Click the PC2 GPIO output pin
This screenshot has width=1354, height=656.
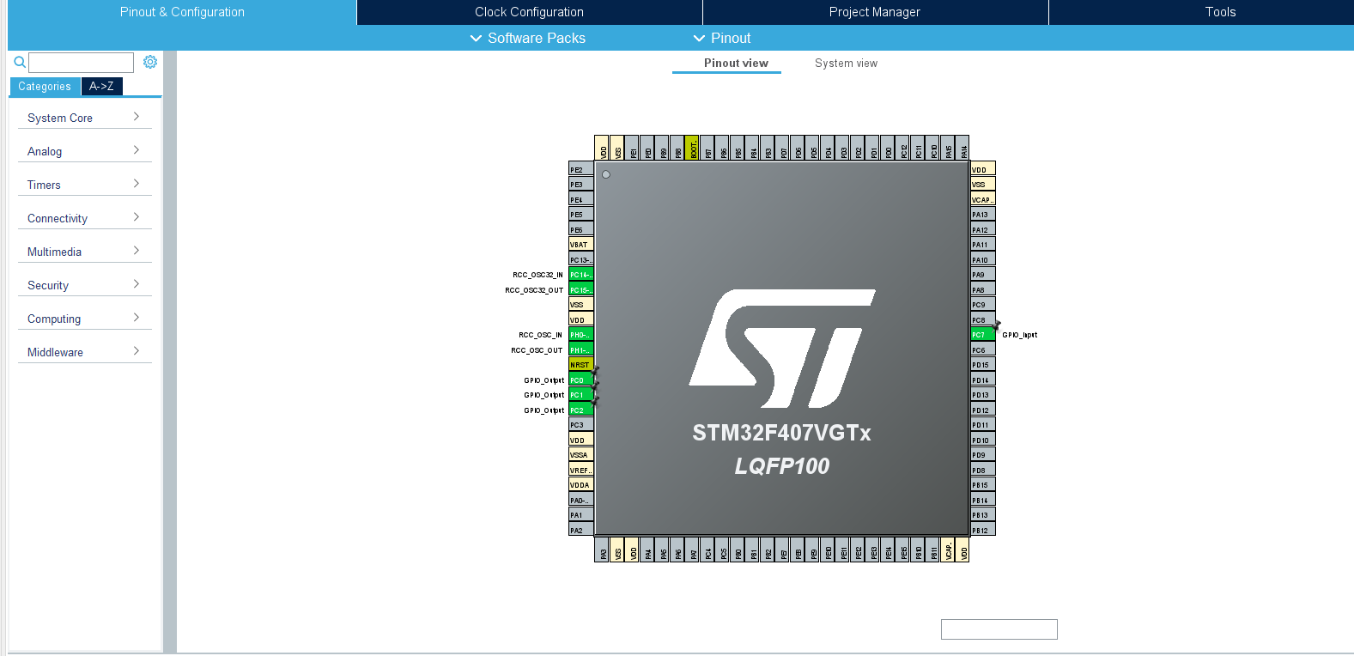(581, 410)
